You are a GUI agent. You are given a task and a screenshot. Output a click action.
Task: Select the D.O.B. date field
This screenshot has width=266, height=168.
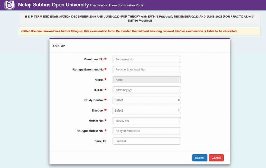[147, 90]
